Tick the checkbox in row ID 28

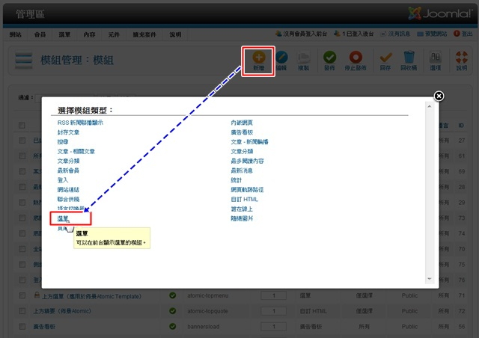pos(22,187)
